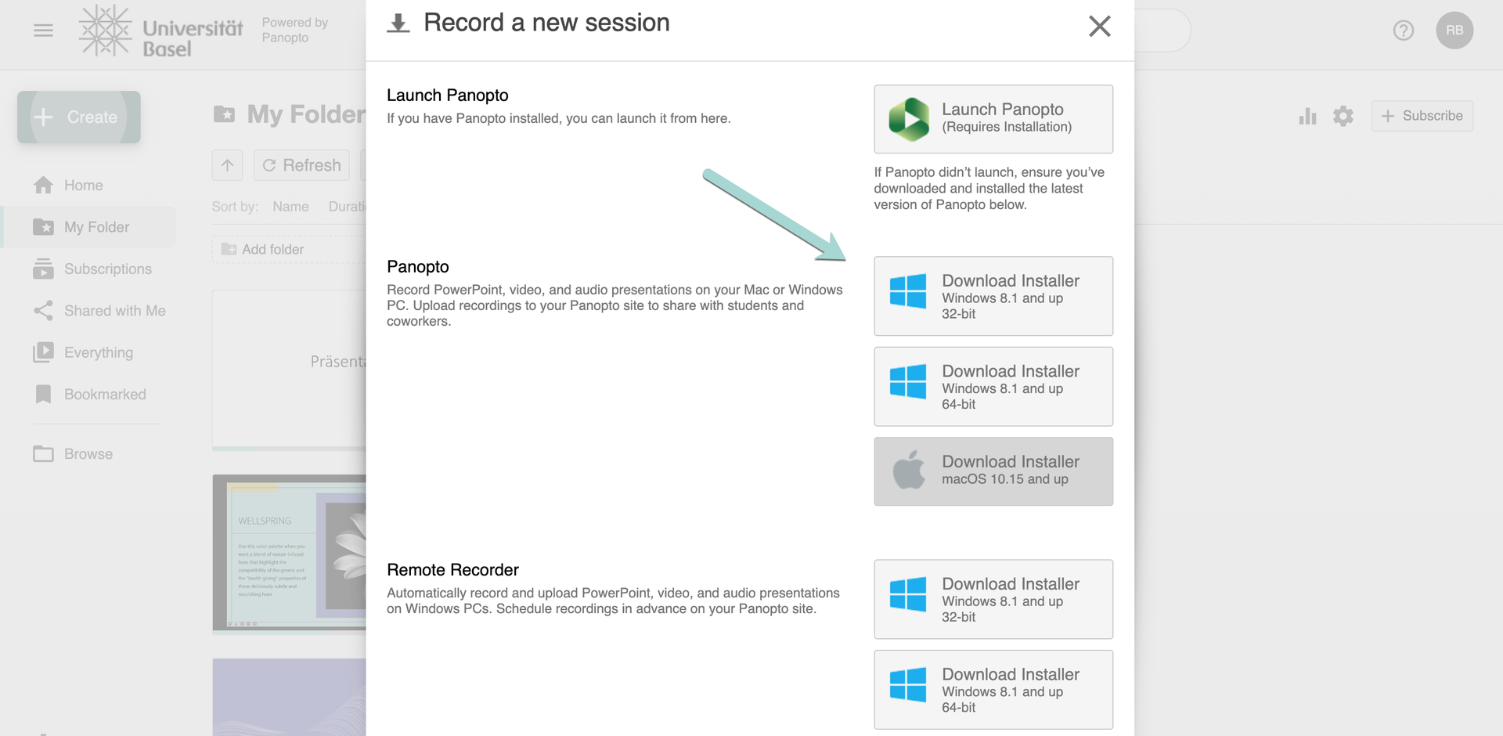
Task: Open the help question mark icon
Action: [x=1403, y=31]
